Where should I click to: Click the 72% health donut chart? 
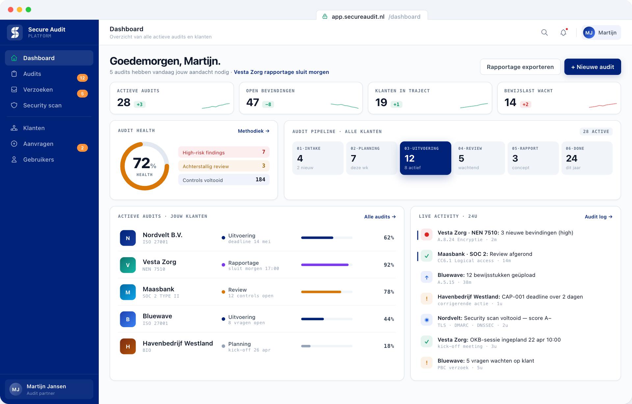tap(145, 166)
